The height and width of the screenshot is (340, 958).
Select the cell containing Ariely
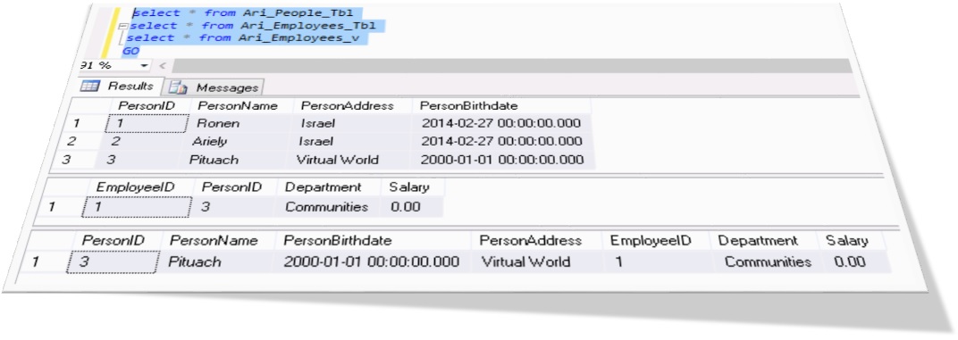coord(235,142)
